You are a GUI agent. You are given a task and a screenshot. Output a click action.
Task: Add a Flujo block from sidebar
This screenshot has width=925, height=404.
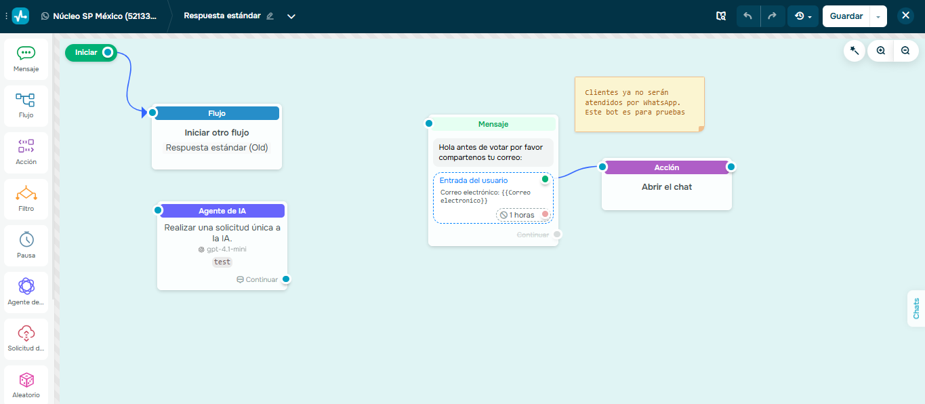(x=26, y=106)
